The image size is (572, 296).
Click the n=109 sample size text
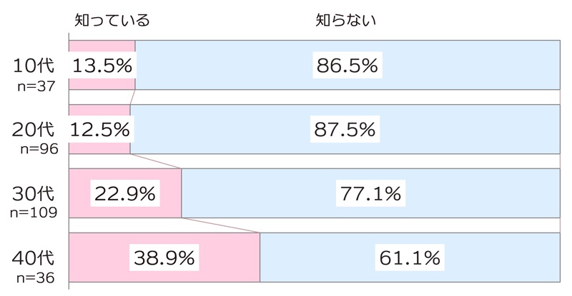point(33,212)
